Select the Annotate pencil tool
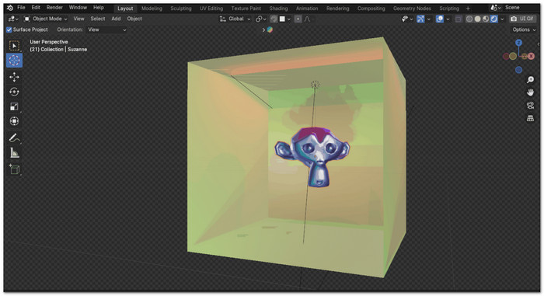 point(14,138)
